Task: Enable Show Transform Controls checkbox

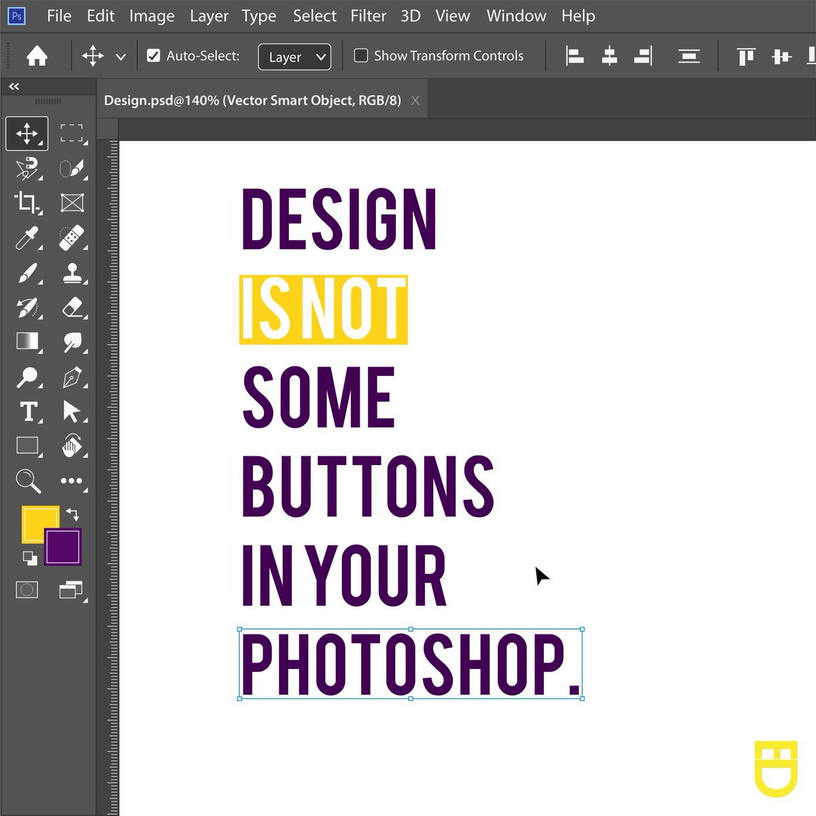Action: tap(361, 55)
